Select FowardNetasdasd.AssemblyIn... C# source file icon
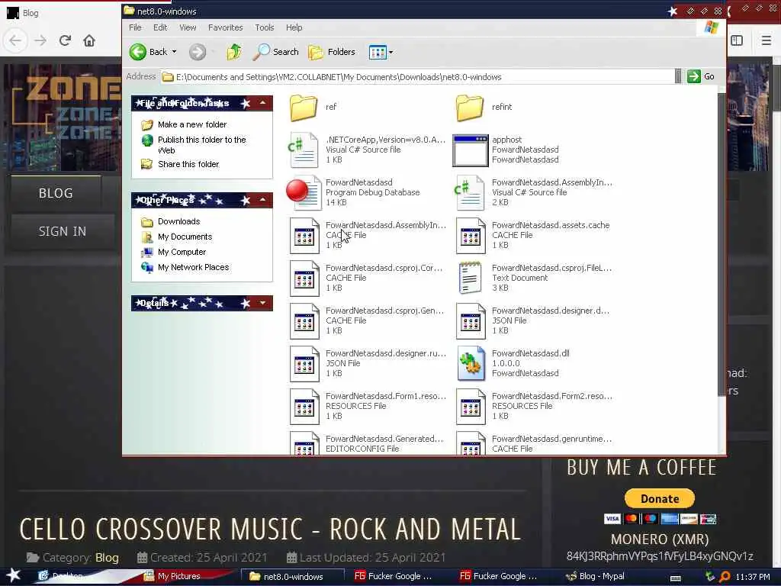Viewport: 781px width, 586px height. click(x=469, y=192)
